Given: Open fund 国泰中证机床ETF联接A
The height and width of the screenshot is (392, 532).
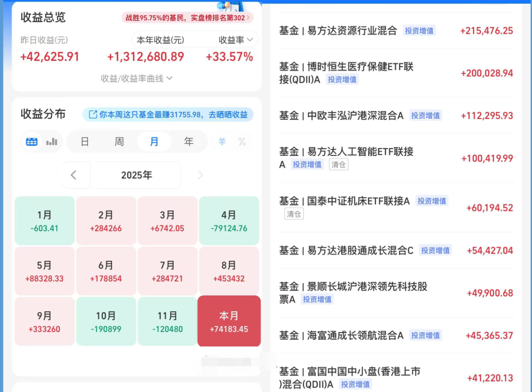Looking at the screenshot, I should pyautogui.click(x=396, y=208).
